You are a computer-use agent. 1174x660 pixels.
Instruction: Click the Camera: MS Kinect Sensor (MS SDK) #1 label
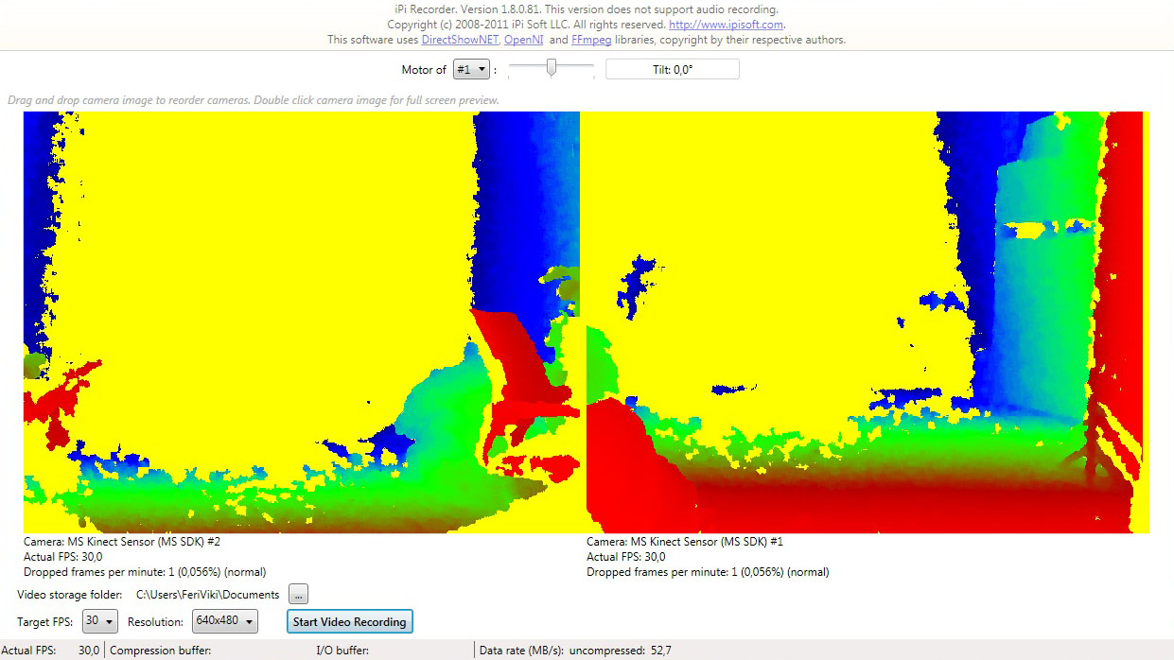(x=685, y=542)
